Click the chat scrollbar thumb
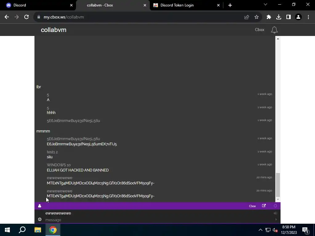The image size is (315, 236). pos(278,185)
